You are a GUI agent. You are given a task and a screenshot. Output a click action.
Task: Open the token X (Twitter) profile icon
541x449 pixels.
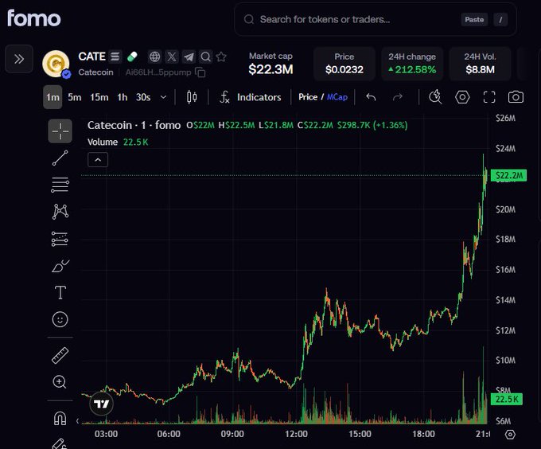point(172,57)
